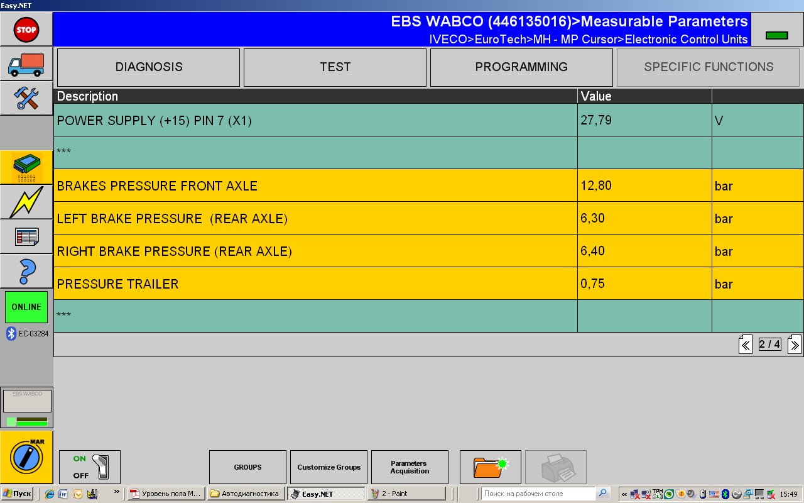This screenshot has height=503, width=804.
Task: Open the TEST tab
Action: [335, 67]
